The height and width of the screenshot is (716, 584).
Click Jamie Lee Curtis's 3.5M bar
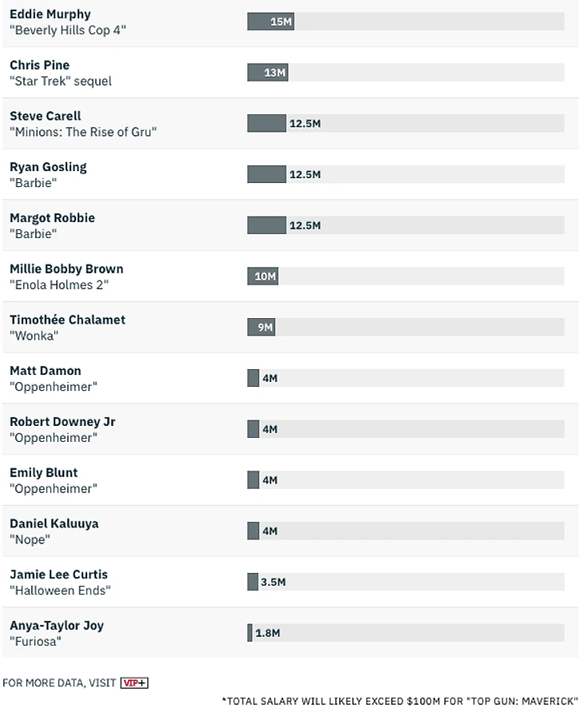(x=253, y=582)
